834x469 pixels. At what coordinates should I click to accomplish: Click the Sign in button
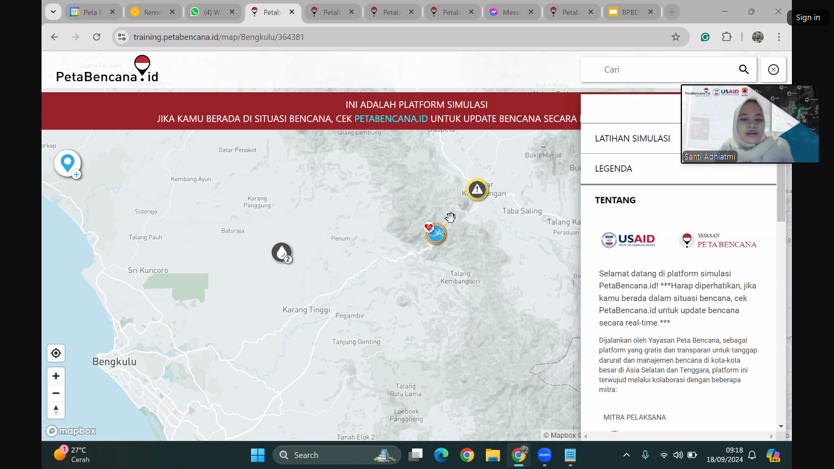[808, 18]
